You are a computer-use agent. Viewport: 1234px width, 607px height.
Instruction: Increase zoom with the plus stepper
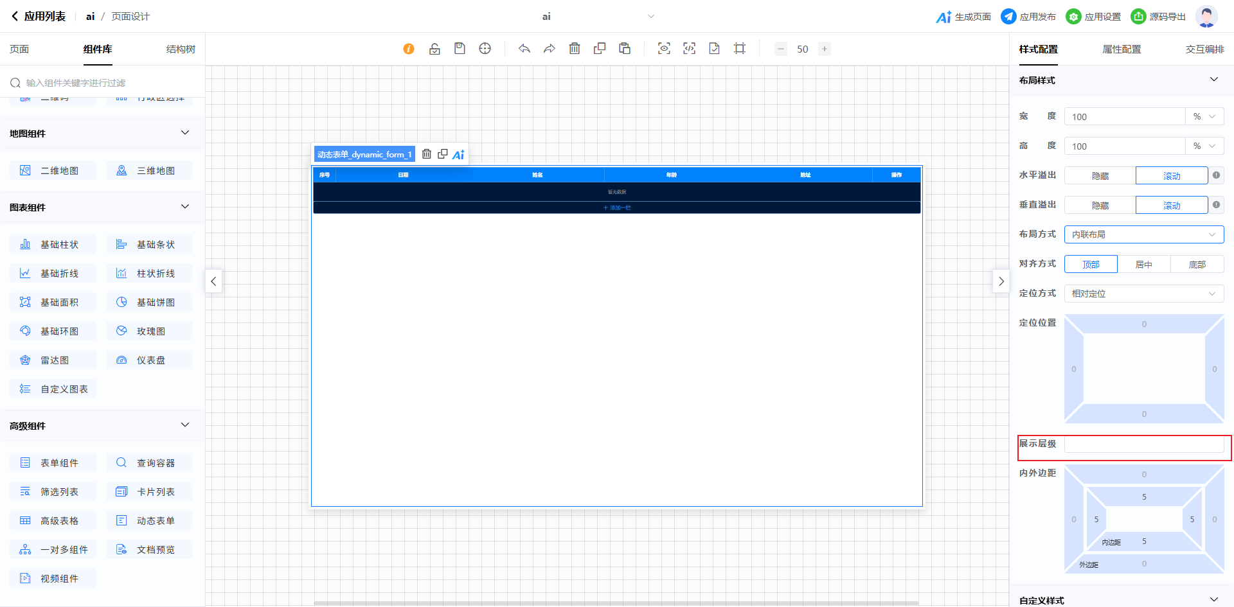[825, 49]
